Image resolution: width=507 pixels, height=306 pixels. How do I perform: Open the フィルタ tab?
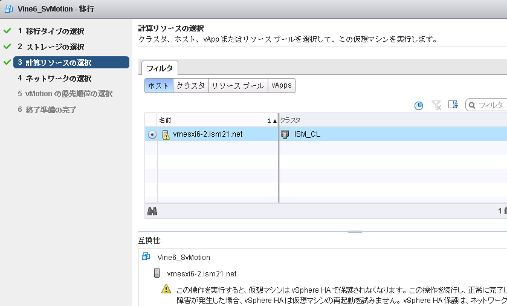coord(160,68)
